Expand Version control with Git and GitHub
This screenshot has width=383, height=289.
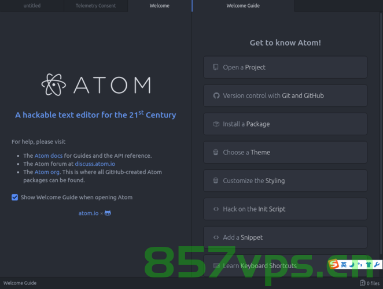coord(285,96)
